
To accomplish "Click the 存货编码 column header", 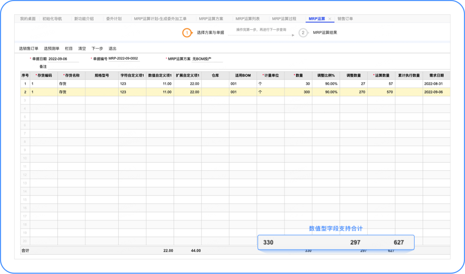I will (44, 75).
